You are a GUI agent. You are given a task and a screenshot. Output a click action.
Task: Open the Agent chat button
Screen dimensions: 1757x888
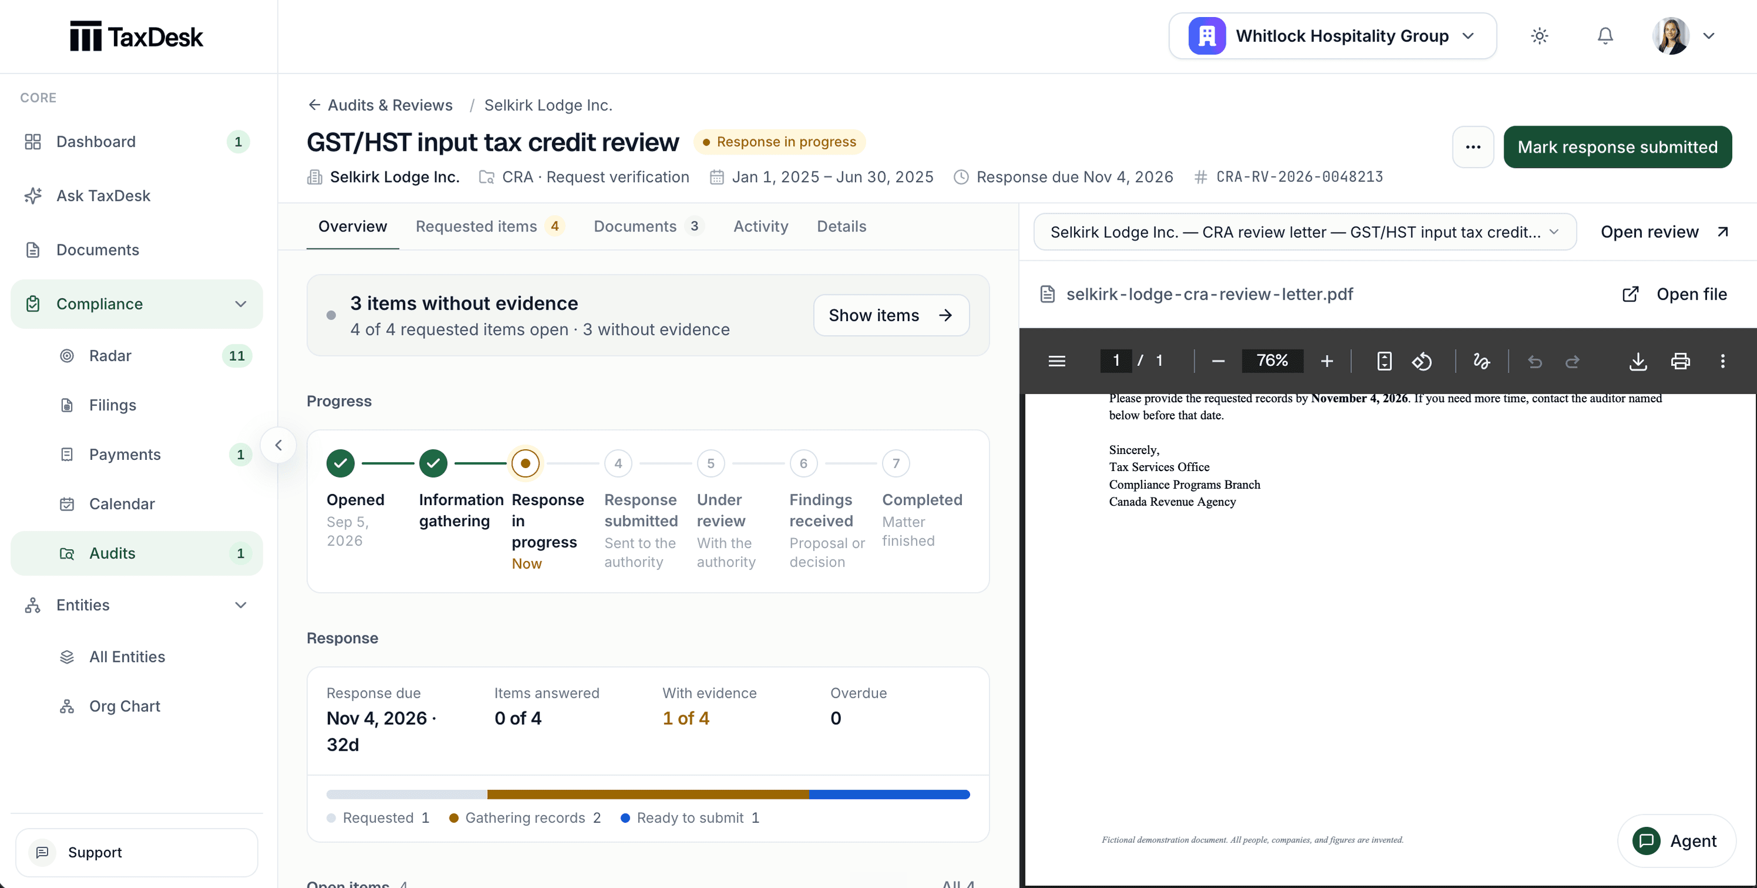coord(1676,841)
